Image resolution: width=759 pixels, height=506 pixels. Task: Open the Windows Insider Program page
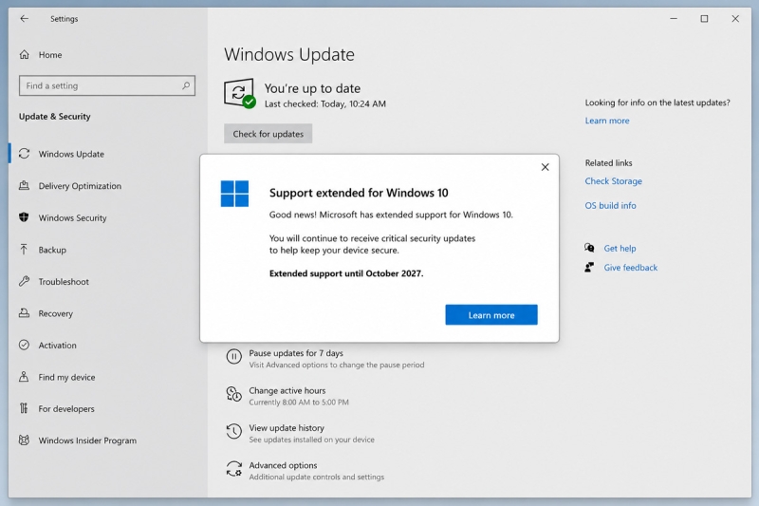click(87, 440)
